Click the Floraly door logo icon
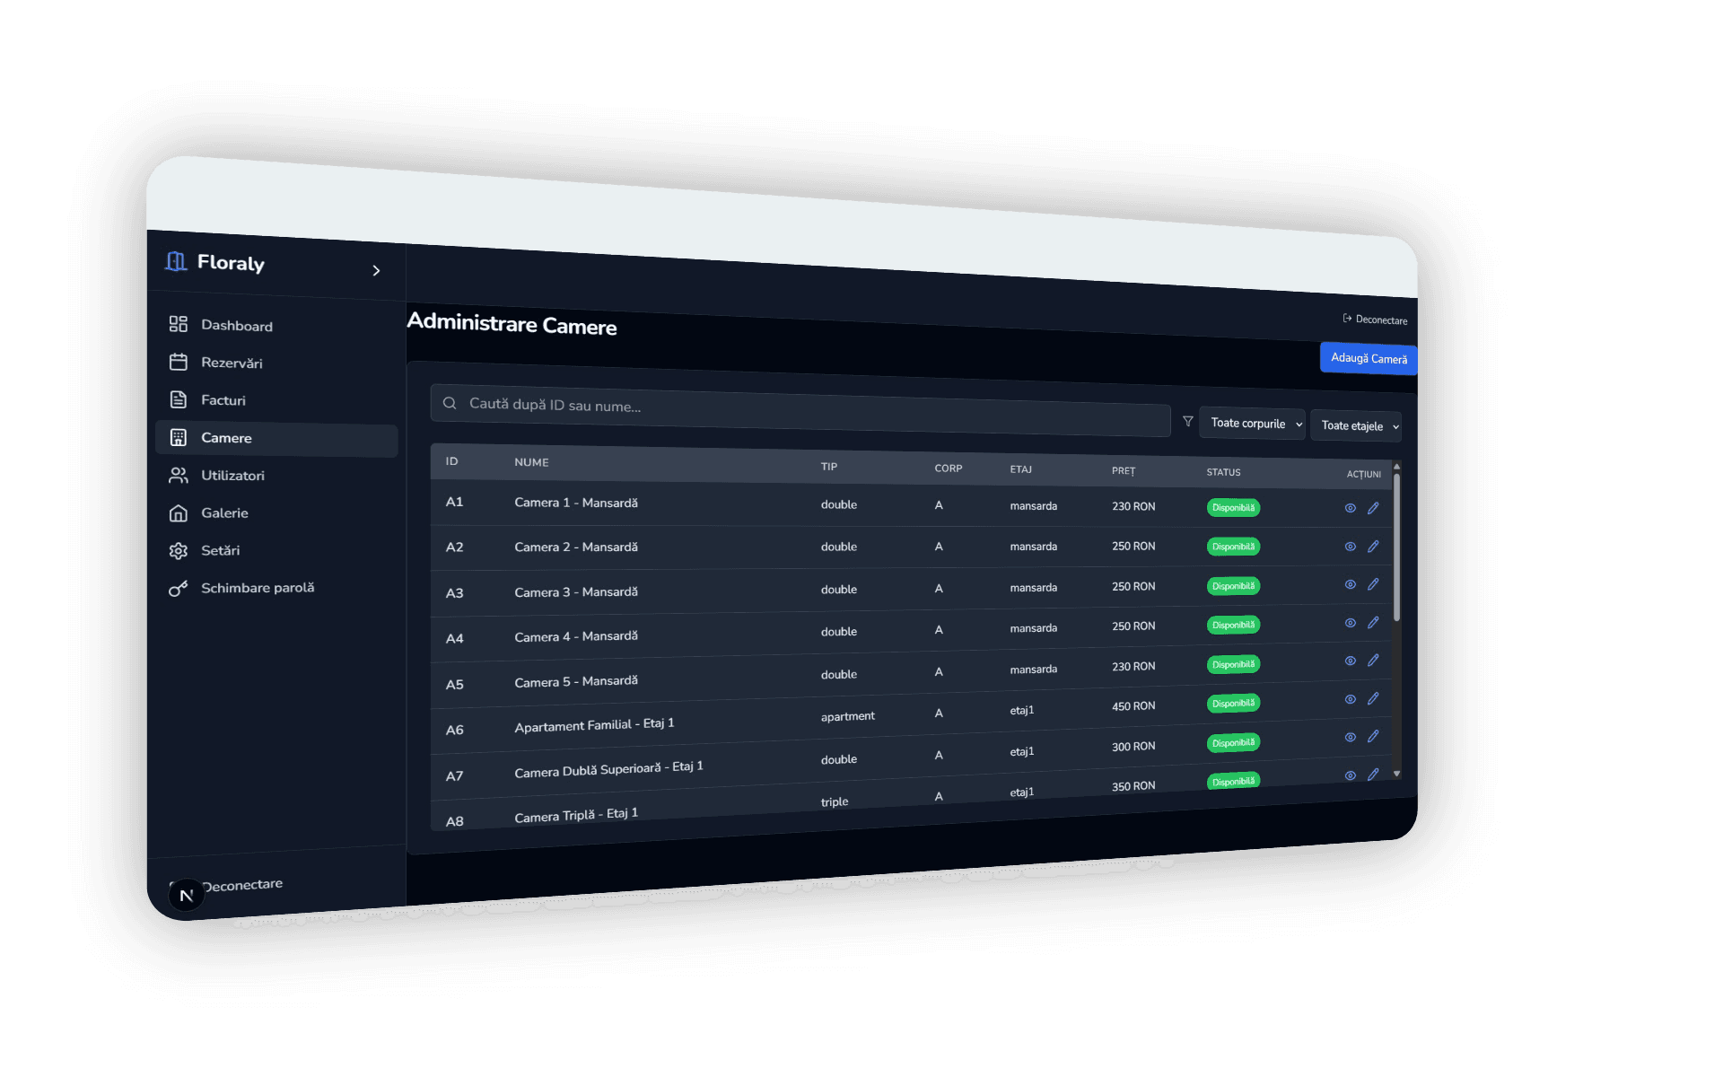This screenshot has height=1077, width=1723. pos(176,261)
